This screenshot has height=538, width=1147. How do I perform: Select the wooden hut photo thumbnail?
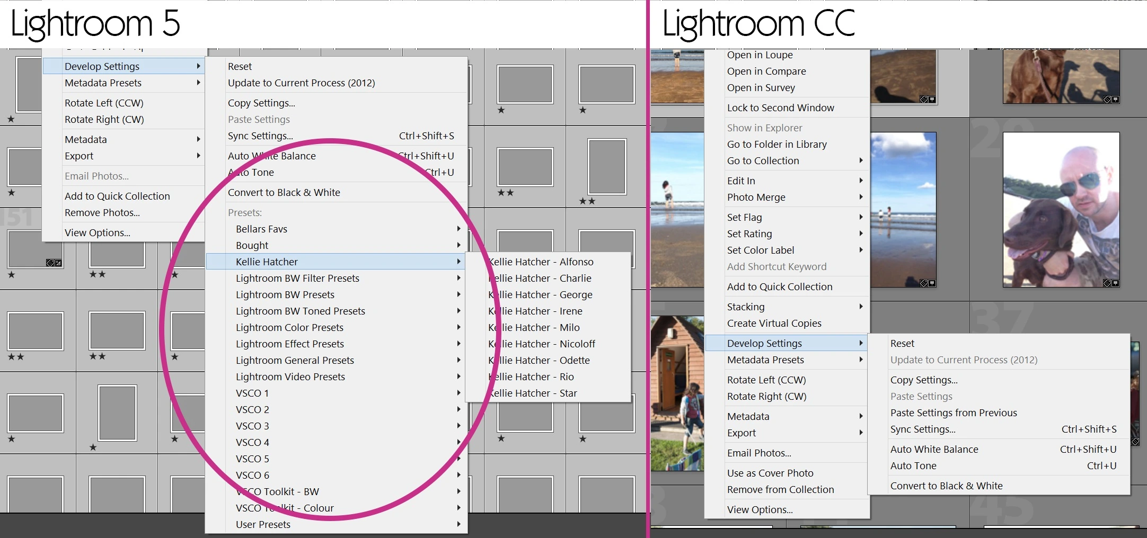tap(678, 393)
